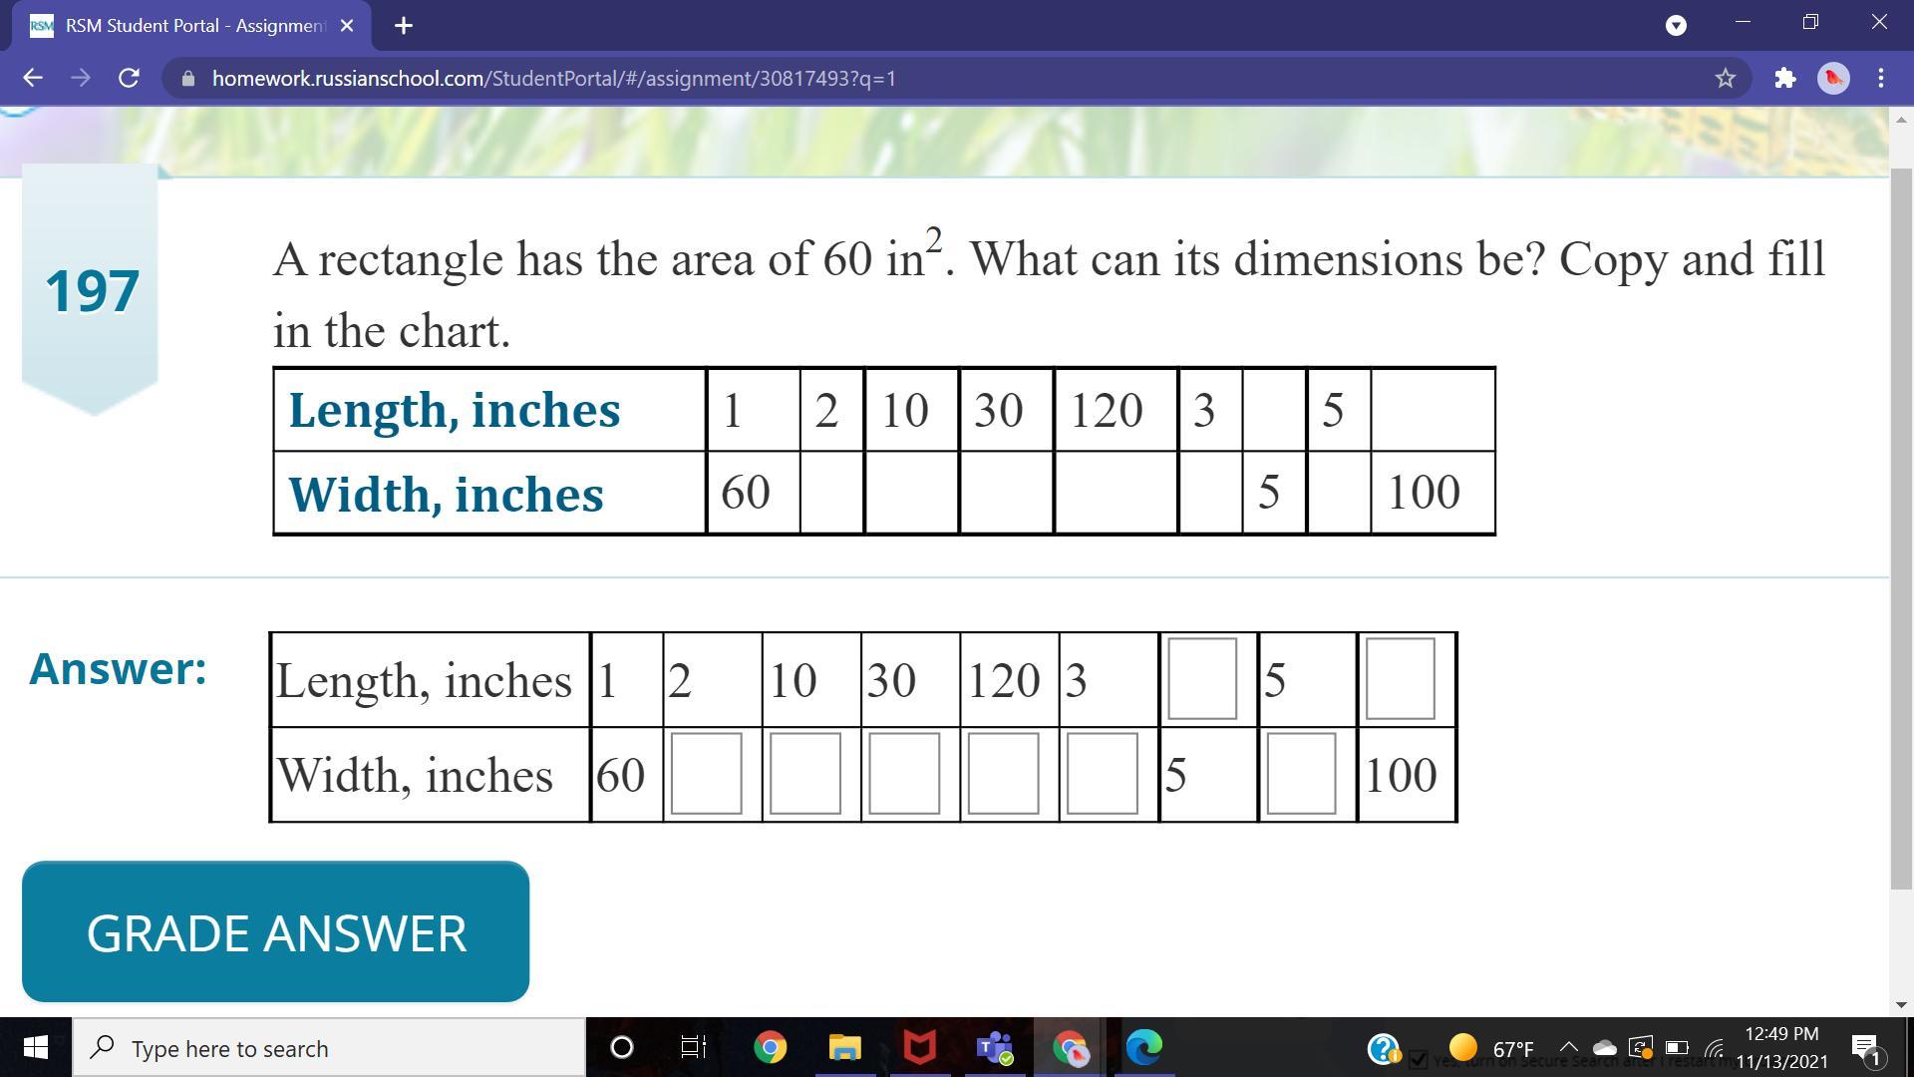Screen dimensions: 1914x1077
Task: Launch Microsoft Edge from taskbar
Action: pyautogui.click(x=1143, y=1047)
